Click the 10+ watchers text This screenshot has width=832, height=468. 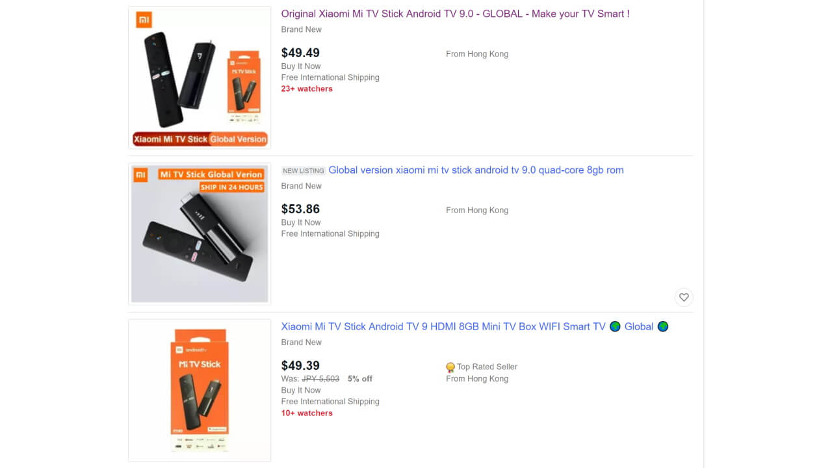click(307, 413)
